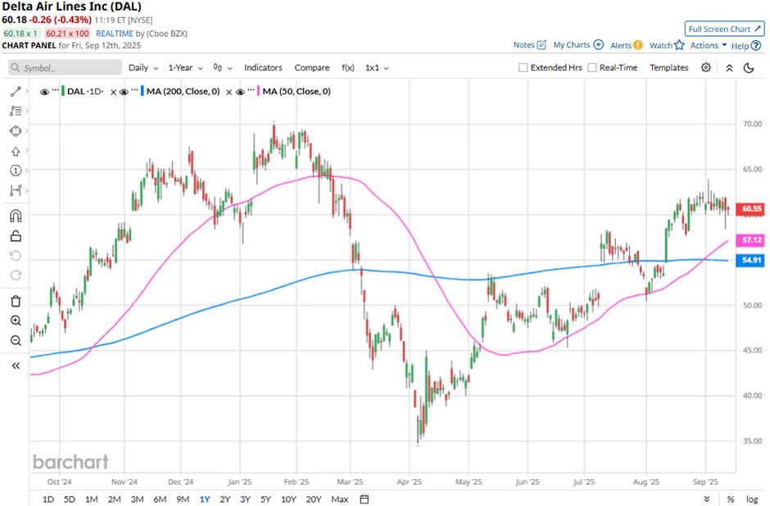Click the Symbol search field
The image size is (770, 506).
coord(66,68)
